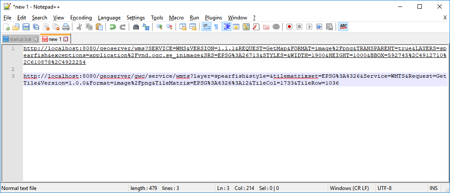Click the Print toolbar icon
The height and width of the screenshot is (193, 450).
pyautogui.click(x=66, y=27)
